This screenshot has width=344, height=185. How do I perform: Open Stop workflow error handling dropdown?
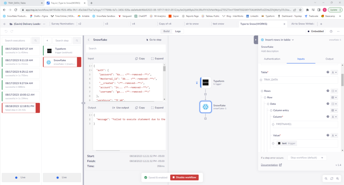(x=307, y=158)
